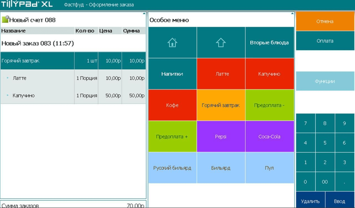The height and width of the screenshot is (208, 355).
Task: Select the Капучино menu tile
Action: 270,74
